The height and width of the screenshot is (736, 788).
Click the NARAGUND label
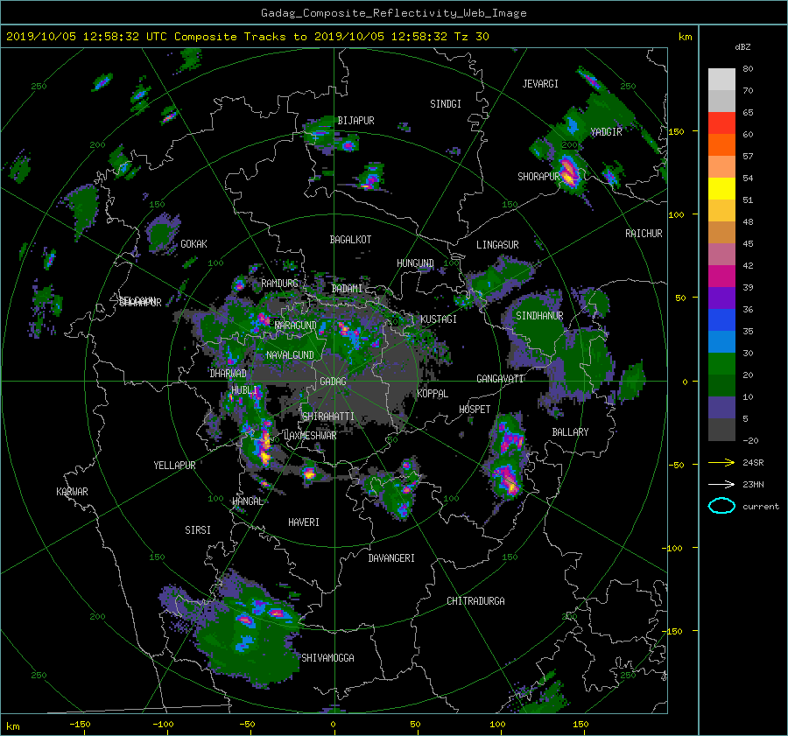tap(296, 326)
